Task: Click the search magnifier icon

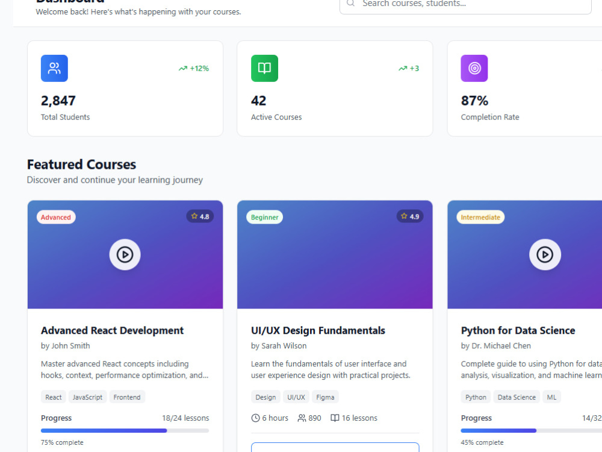Action: 350,3
